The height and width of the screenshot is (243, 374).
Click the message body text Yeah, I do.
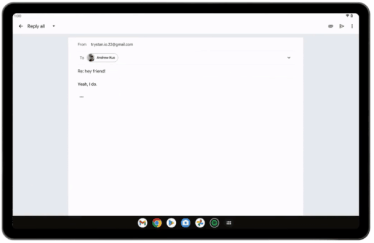pyautogui.click(x=88, y=84)
